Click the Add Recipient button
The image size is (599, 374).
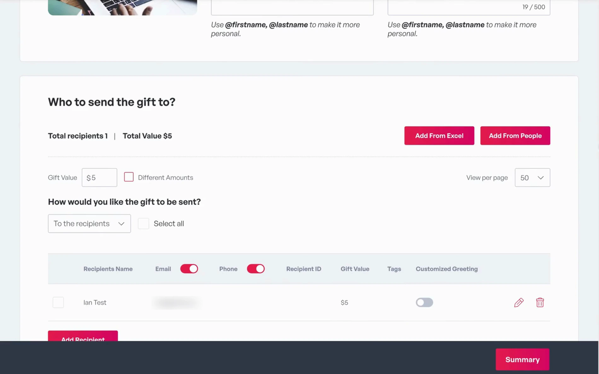click(83, 336)
